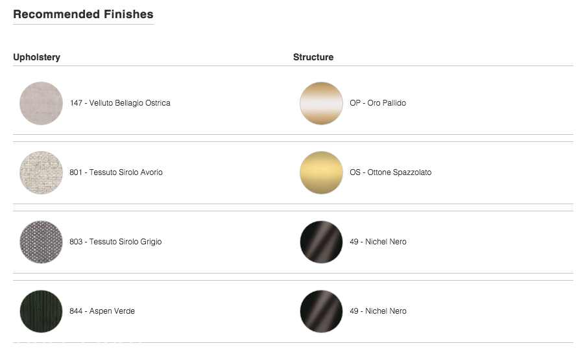Click the 803 - Tessuto Sirolo Grigio text
587x363 pixels.
tap(115, 242)
